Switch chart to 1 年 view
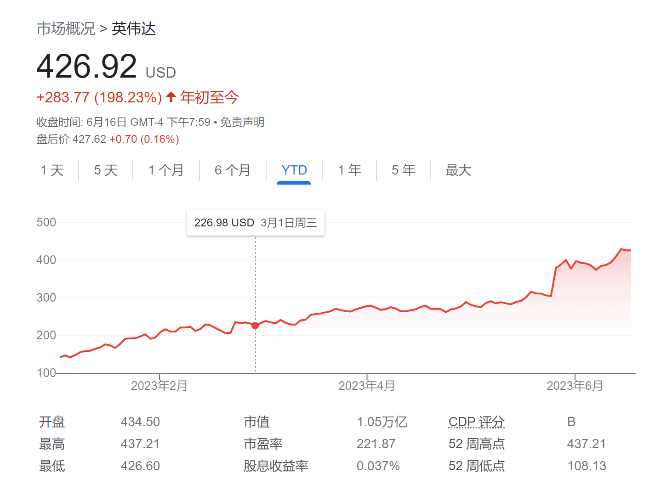Image resolution: width=672 pixels, height=484 pixels. [x=349, y=170]
